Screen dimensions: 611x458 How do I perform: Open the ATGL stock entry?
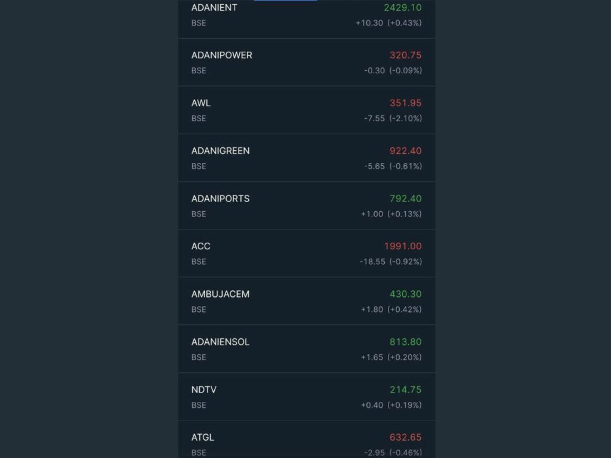coord(306,440)
